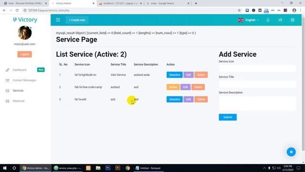Click the Create new button
The height and width of the screenshot is (172, 305).
point(77,20)
